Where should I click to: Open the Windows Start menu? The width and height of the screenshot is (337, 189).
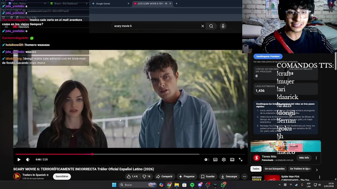pos(114,185)
